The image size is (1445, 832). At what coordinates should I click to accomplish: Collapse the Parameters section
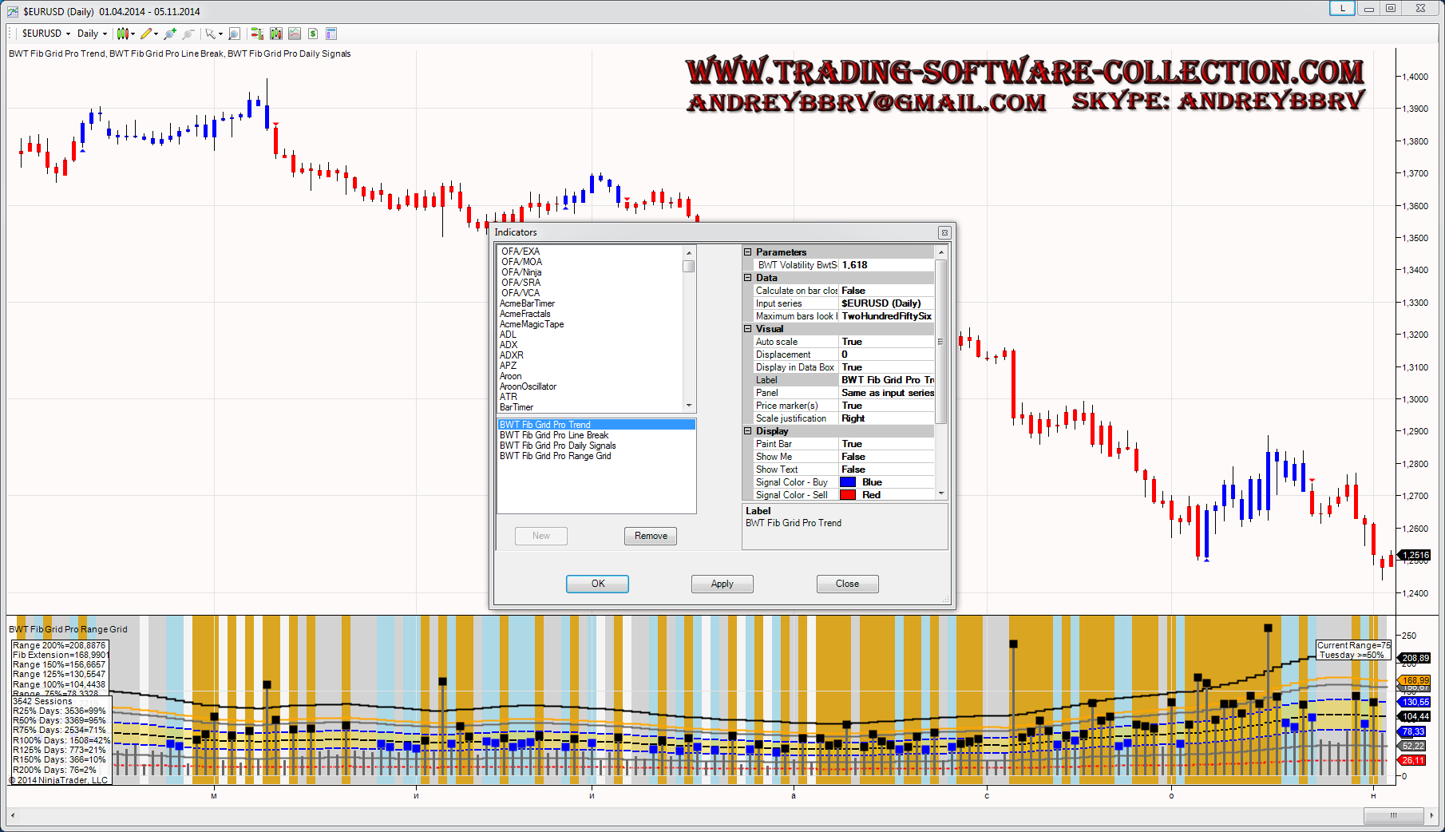coord(748,252)
